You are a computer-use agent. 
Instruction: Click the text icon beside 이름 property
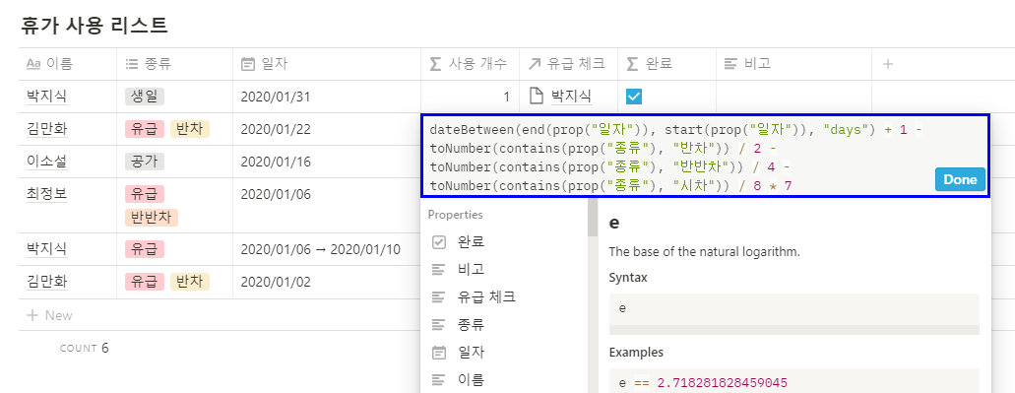click(439, 380)
